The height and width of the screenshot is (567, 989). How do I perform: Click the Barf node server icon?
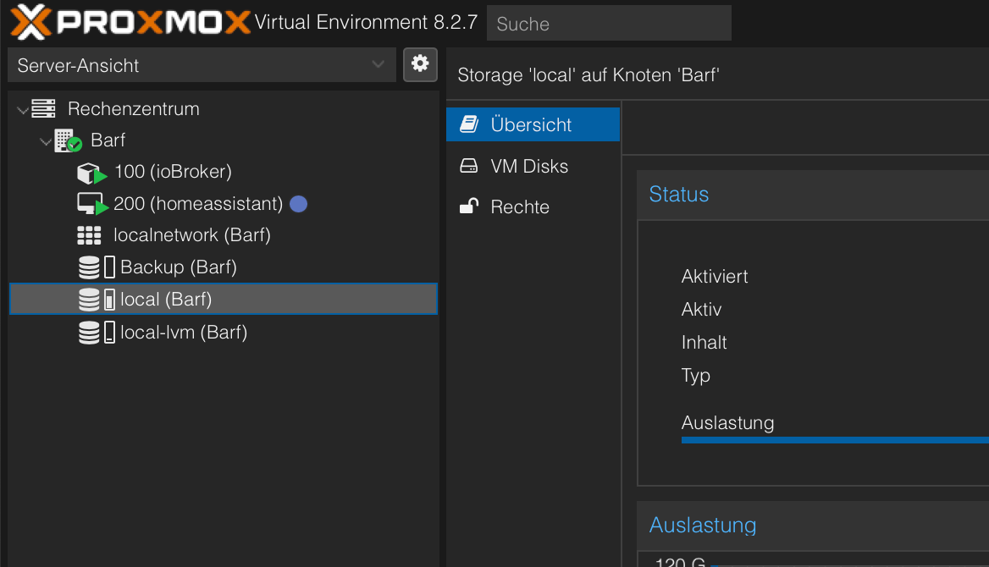click(x=67, y=140)
